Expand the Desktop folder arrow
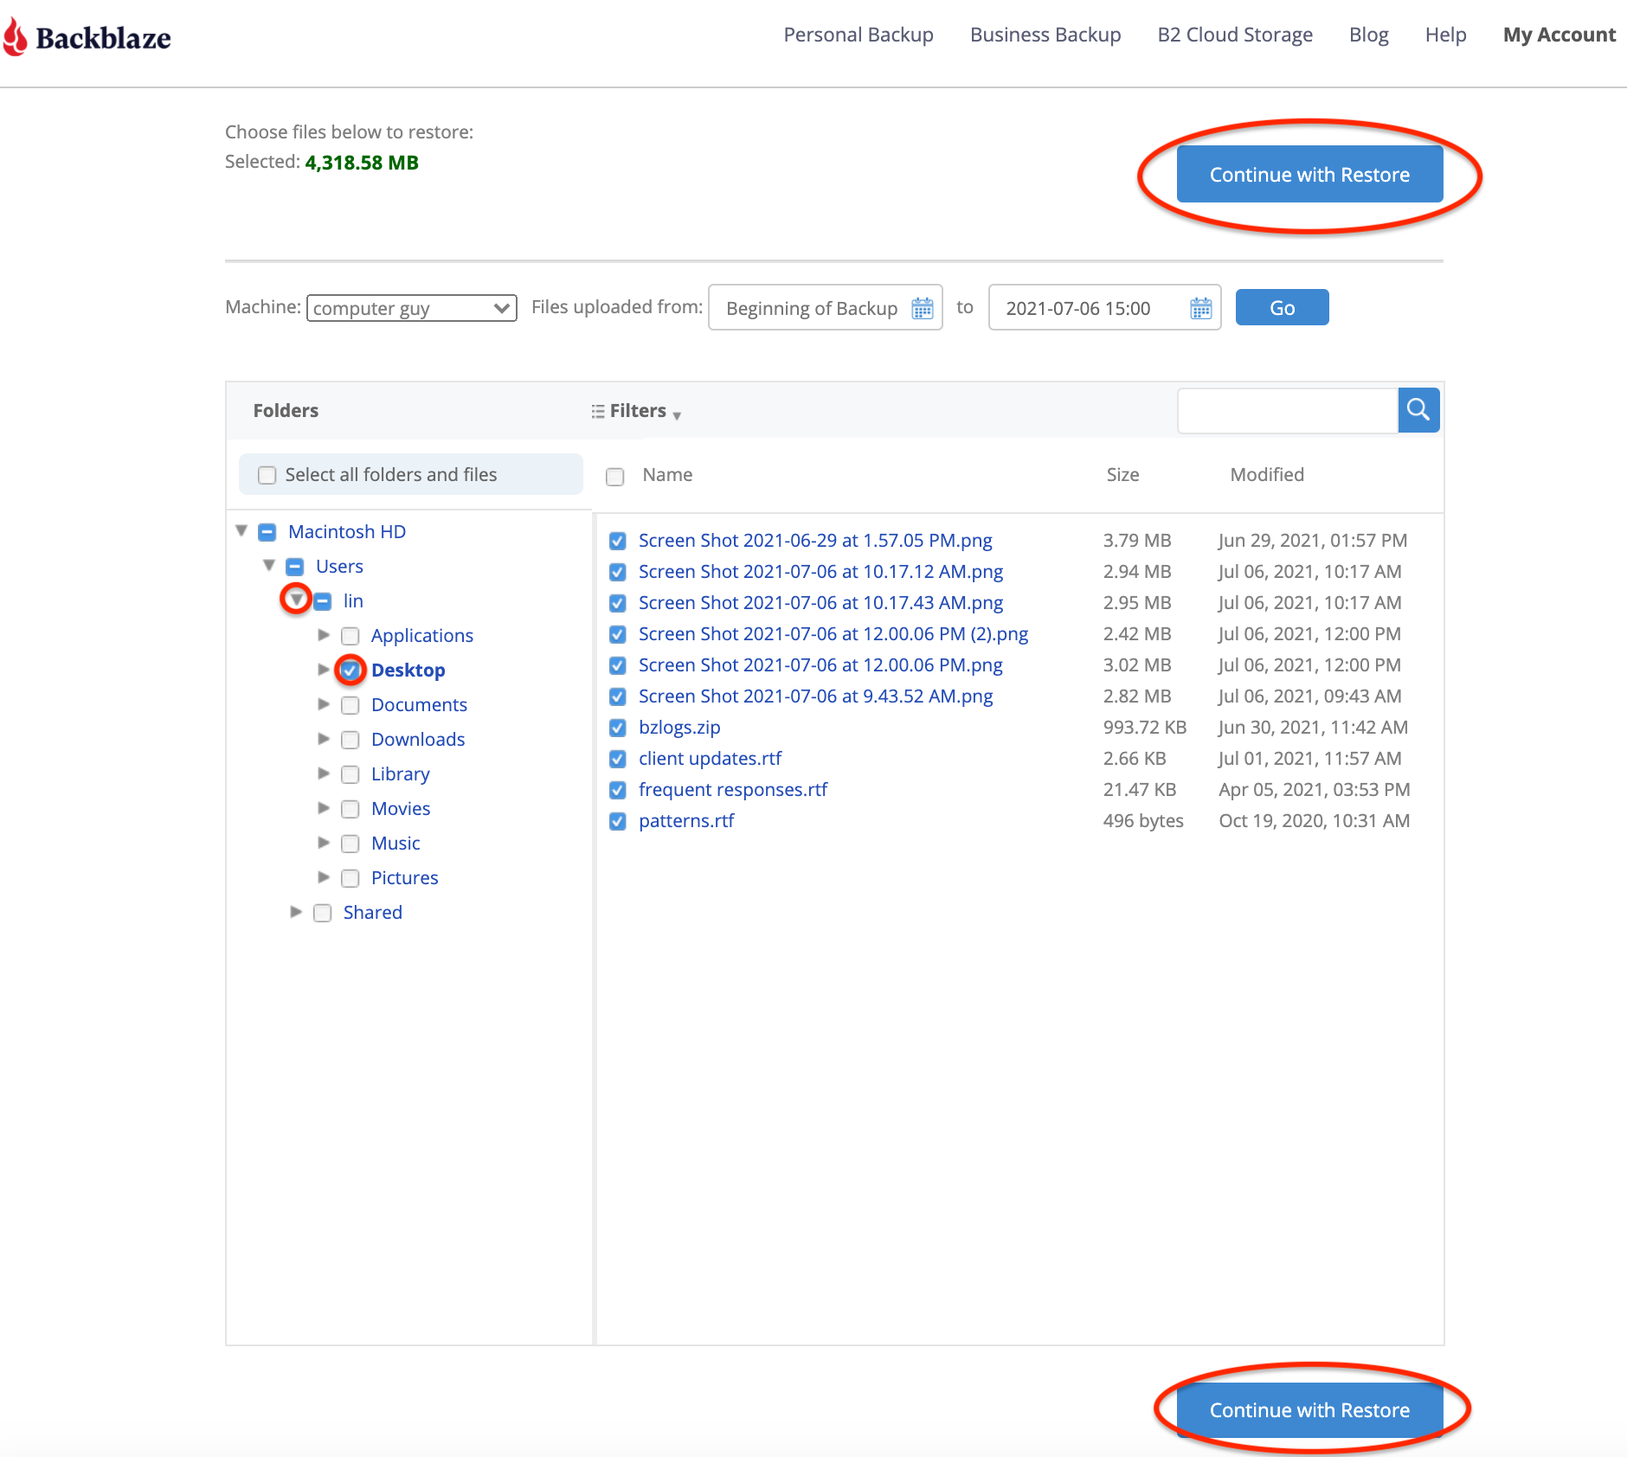 click(x=324, y=670)
